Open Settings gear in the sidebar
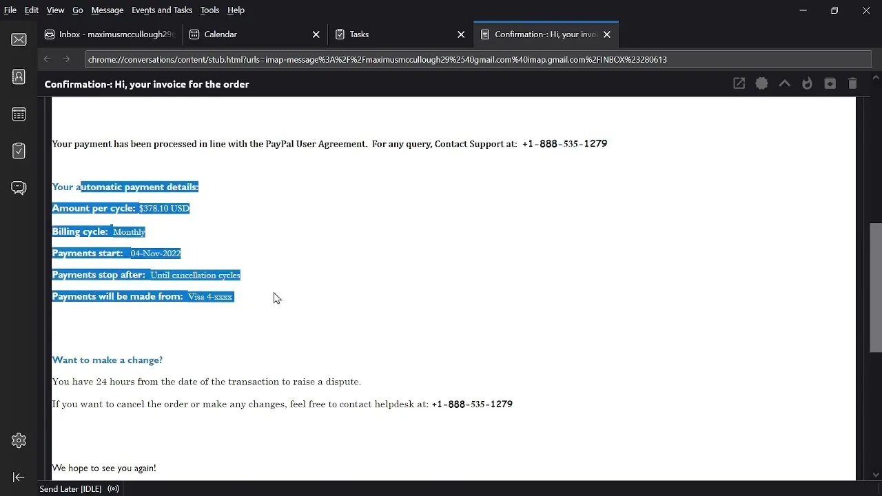Viewport: 882px width, 496px height. [19, 440]
